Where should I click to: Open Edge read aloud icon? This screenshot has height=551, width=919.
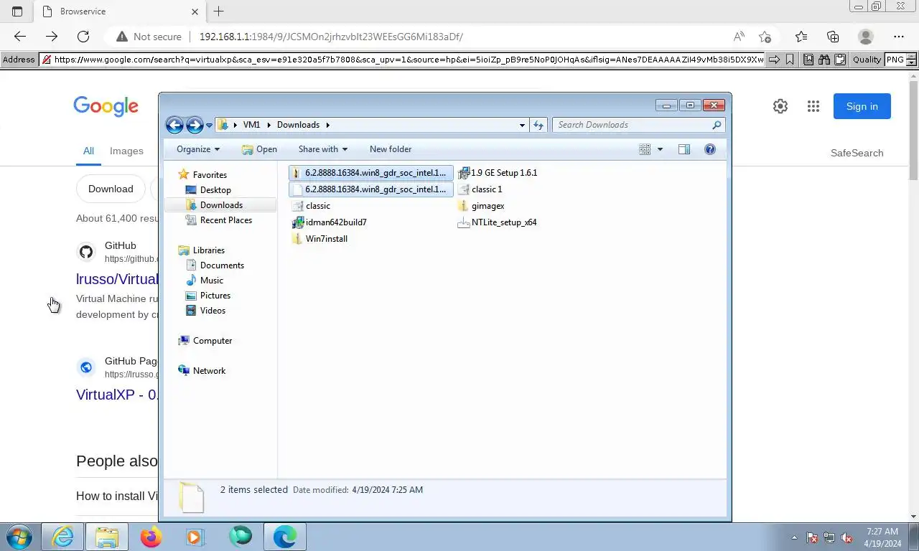point(739,37)
